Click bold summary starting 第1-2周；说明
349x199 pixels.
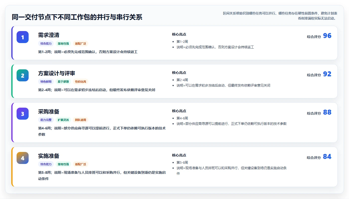point(88,52)
